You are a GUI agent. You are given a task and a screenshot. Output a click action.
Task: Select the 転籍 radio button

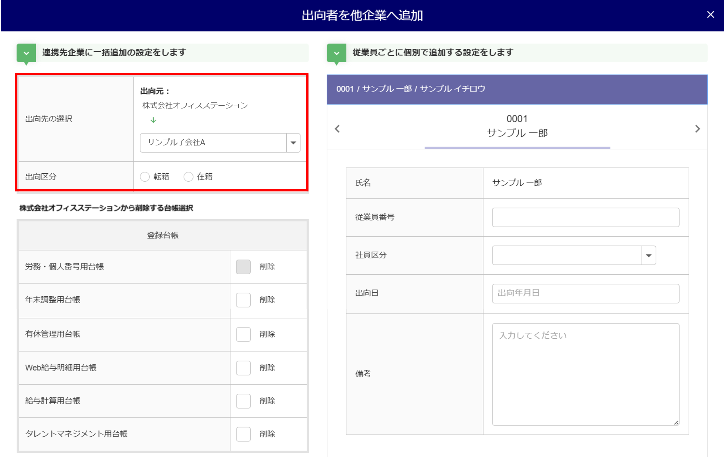point(145,177)
